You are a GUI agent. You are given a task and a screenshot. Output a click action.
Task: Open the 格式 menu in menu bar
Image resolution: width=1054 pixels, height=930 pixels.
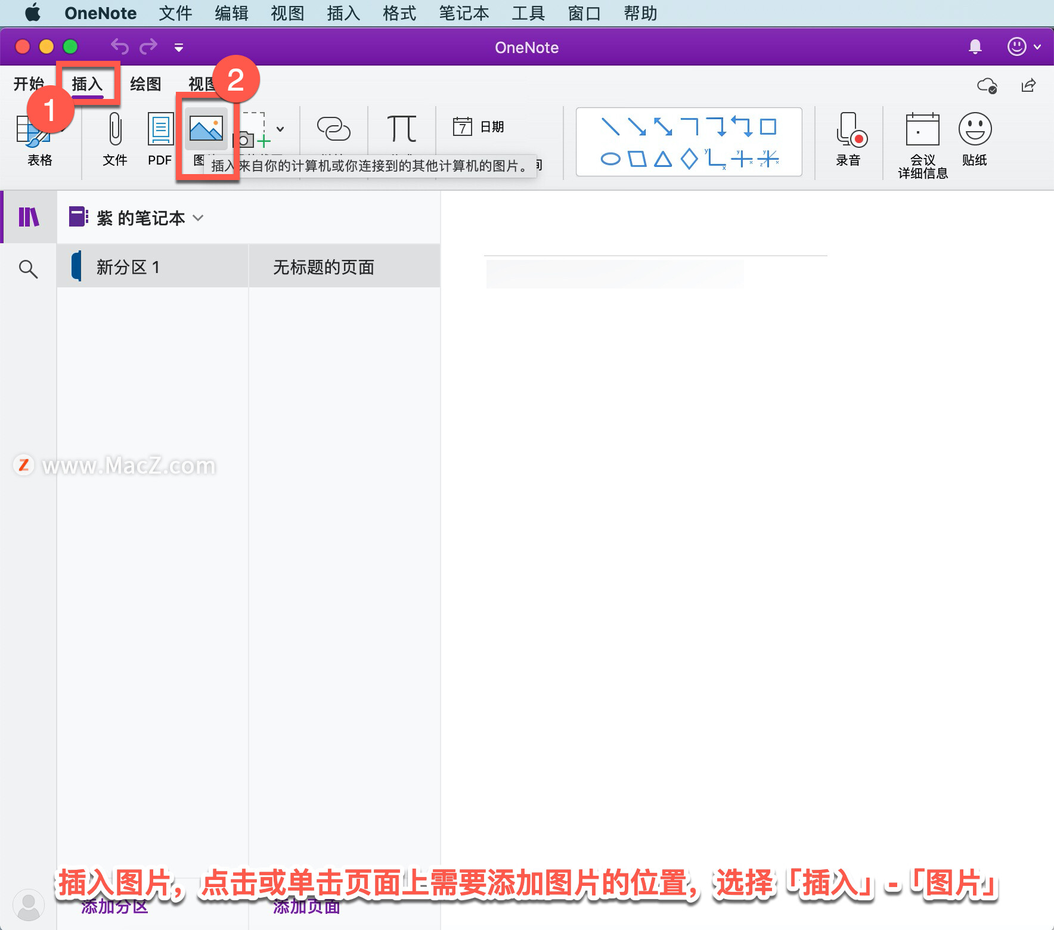pyautogui.click(x=399, y=13)
